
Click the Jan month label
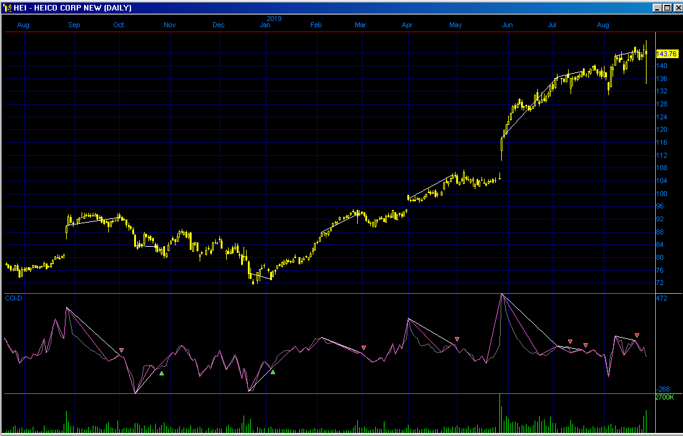coord(265,25)
